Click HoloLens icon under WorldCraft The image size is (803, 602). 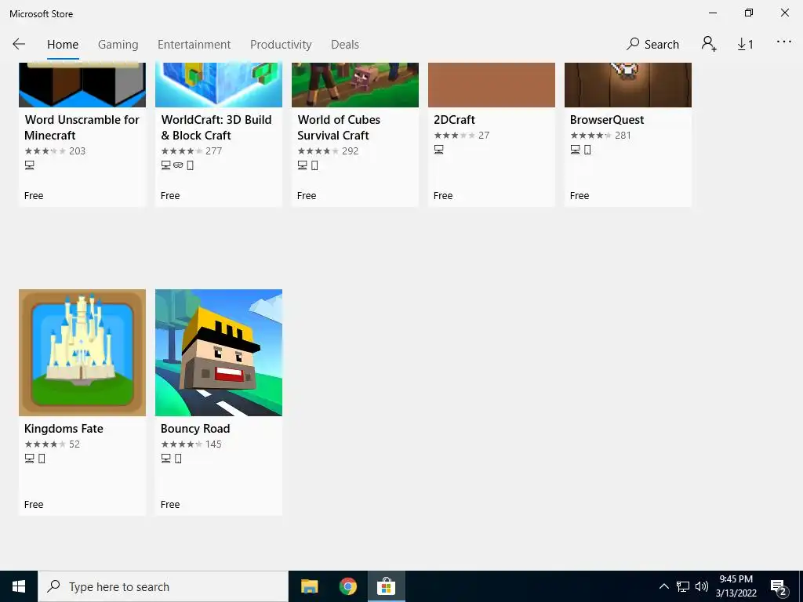178,165
